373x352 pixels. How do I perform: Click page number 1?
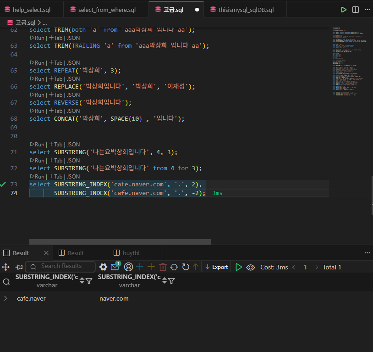point(305,267)
